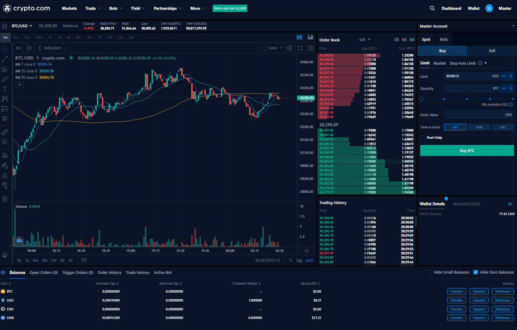Screen dimensions: 517x330
Task: Click the info icon next to Stop-loss Limit
Action: coord(480,63)
